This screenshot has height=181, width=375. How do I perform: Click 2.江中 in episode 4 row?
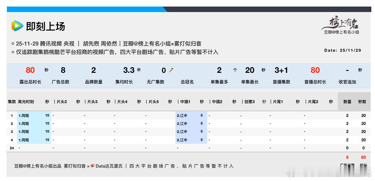coord(182,140)
